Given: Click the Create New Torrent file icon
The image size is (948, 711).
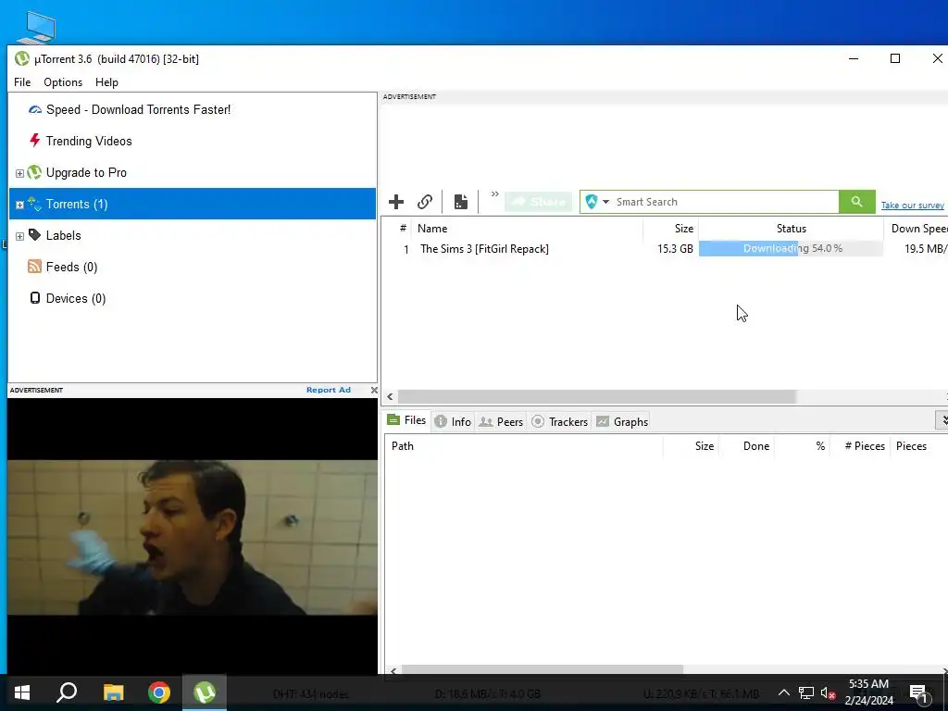Looking at the screenshot, I should click(461, 202).
